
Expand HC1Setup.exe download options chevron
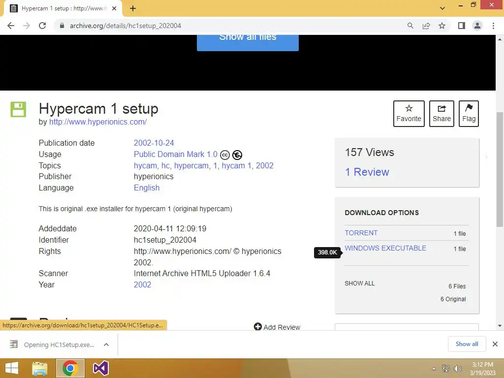pyautogui.click(x=106, y=345)
